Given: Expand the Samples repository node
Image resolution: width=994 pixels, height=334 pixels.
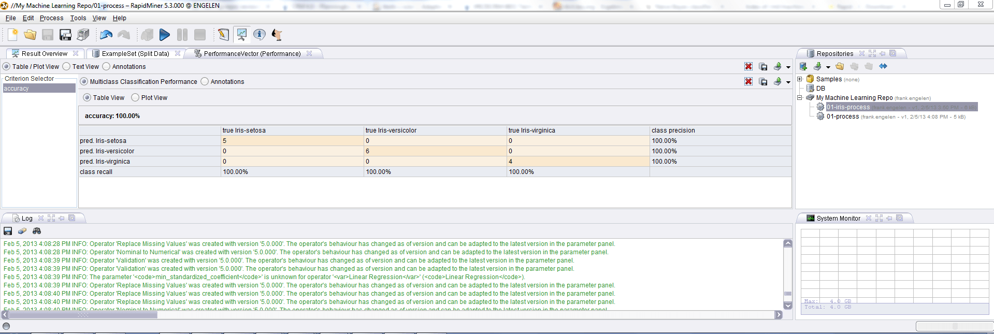Looking at the screenshot, I should coord(799,79).
